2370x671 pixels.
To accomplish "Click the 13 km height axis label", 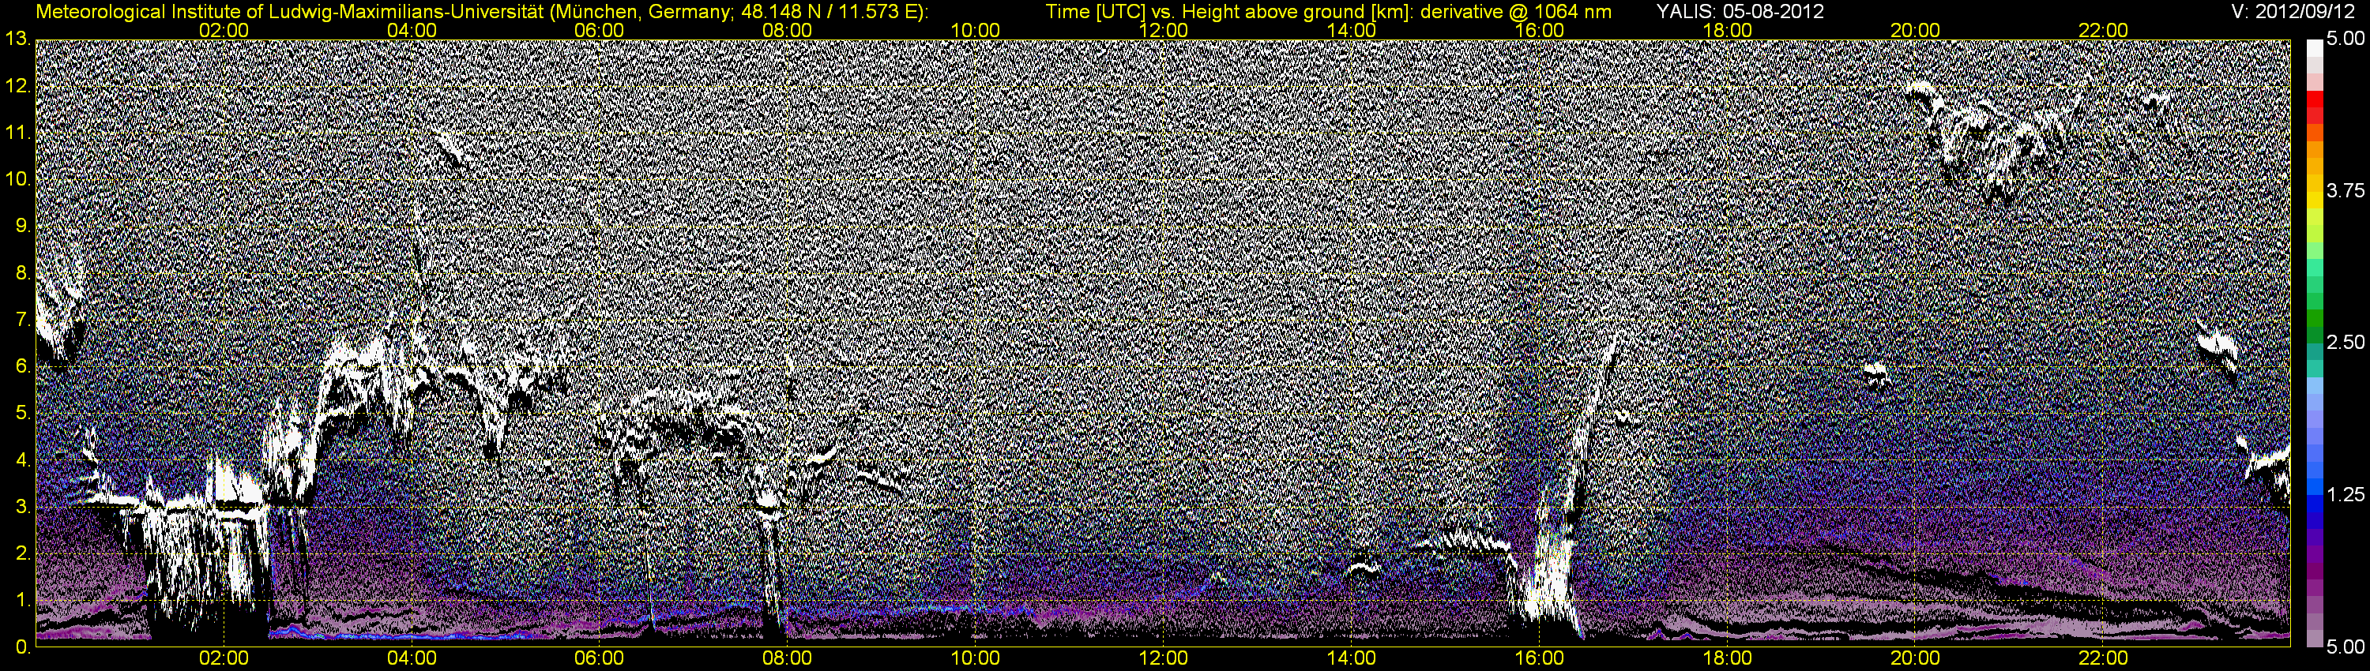I will tap(17, 39).
